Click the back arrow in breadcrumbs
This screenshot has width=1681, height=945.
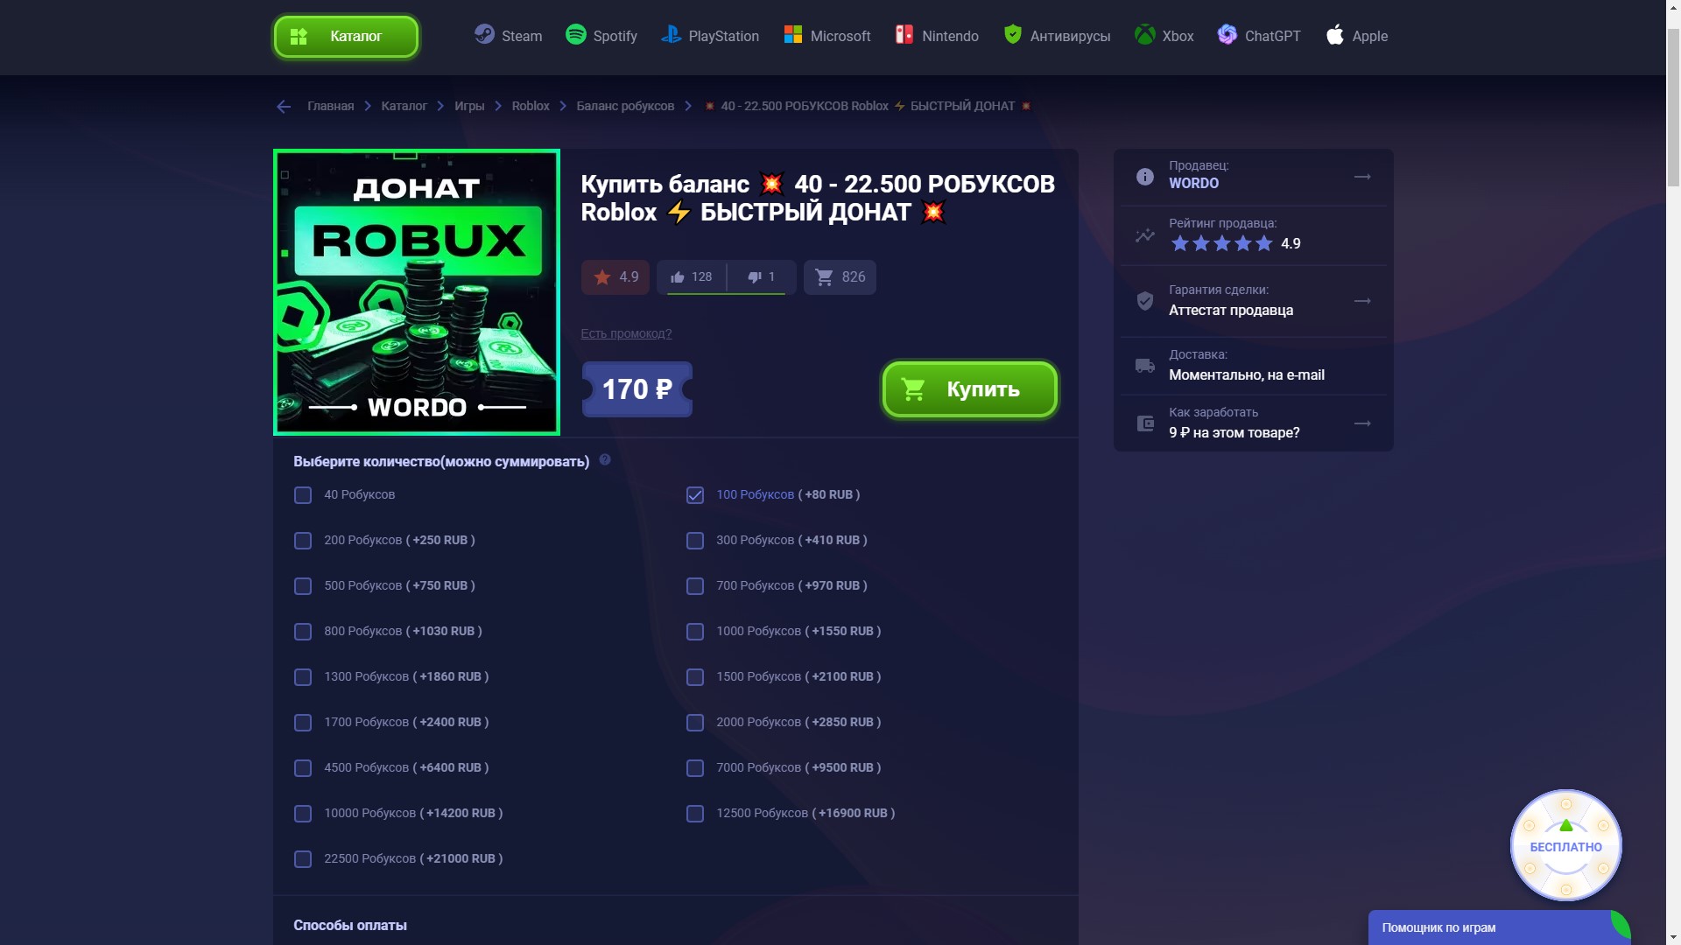click(x=284, y=107)
